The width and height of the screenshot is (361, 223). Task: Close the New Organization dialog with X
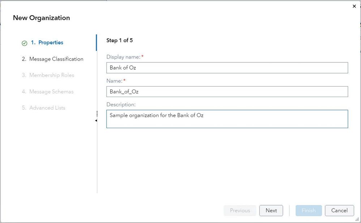pyautogui.click(x=354, y=6)
